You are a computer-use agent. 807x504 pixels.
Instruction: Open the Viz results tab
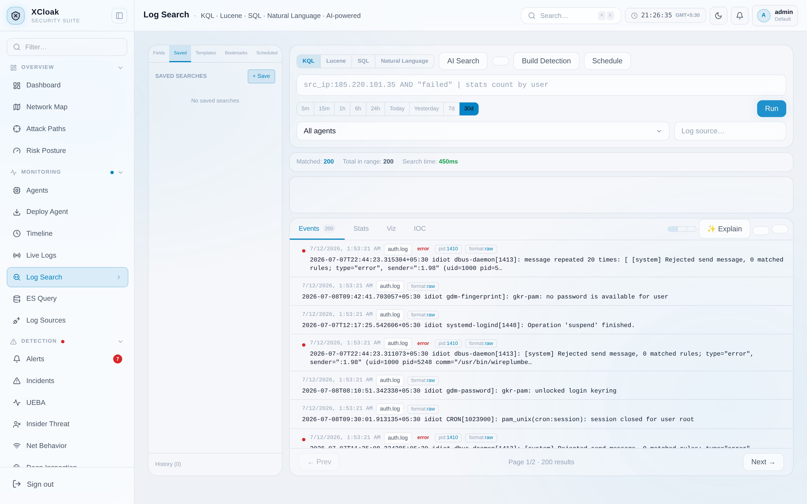(x=391, y=229)
